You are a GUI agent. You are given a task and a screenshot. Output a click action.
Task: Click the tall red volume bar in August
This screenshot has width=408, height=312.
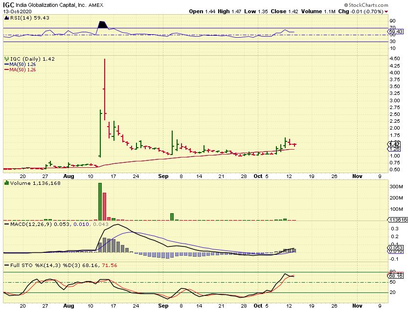tap(105, 207)
